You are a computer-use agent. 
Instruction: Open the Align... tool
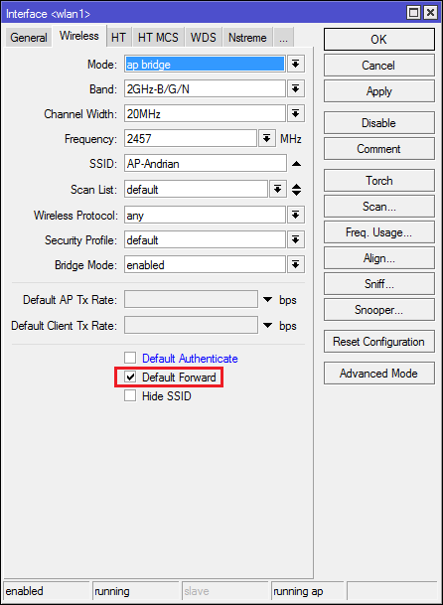pos(379,258)
